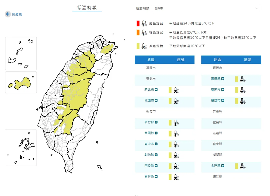Expand the 嘉義縣 plus icon
This screenshot has width=270, height=196.
(x=223, y=78)
